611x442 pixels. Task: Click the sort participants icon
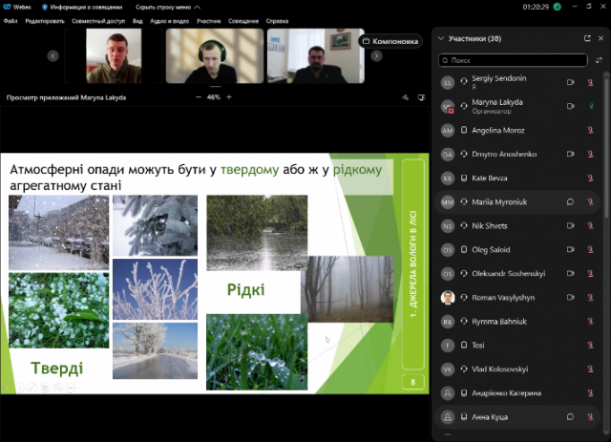coord(599,60)
